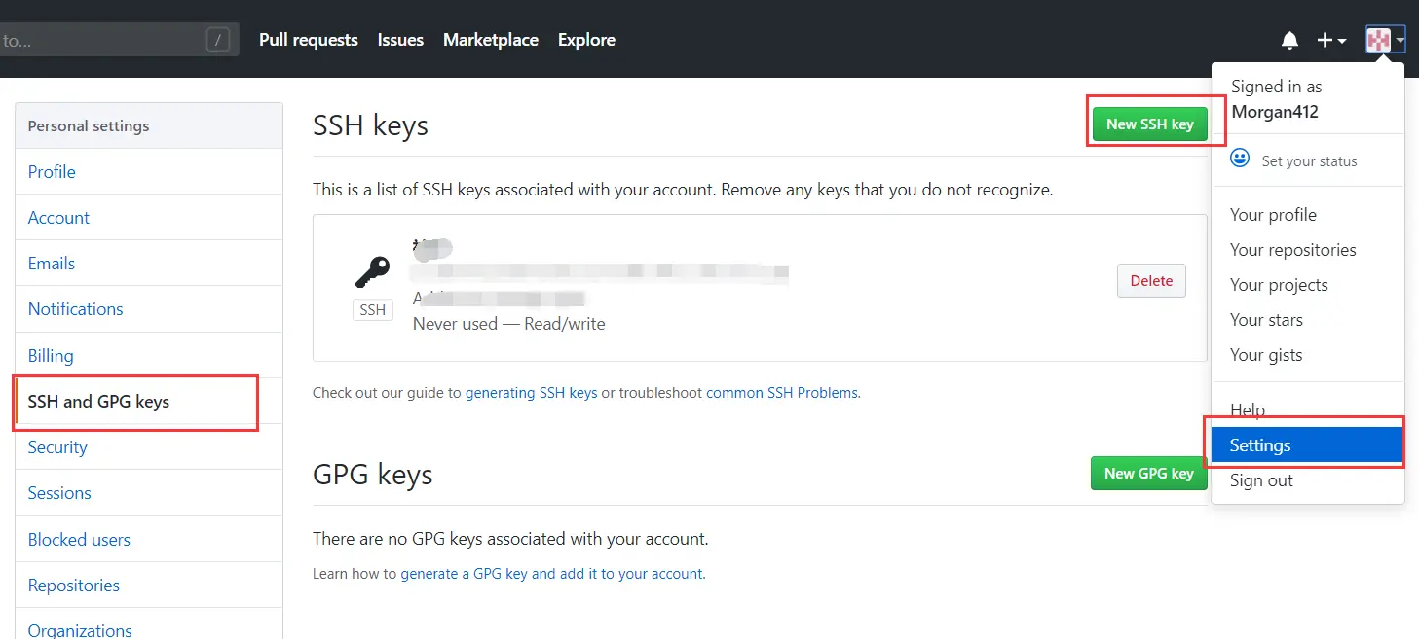1419x639 pixels.
Task: Follow the generating SSH keys link
Action: point(531,393)
